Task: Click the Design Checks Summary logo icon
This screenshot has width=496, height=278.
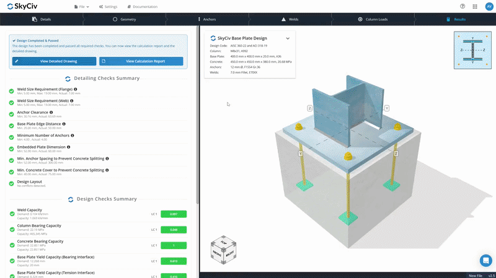Action: (71, 199)
